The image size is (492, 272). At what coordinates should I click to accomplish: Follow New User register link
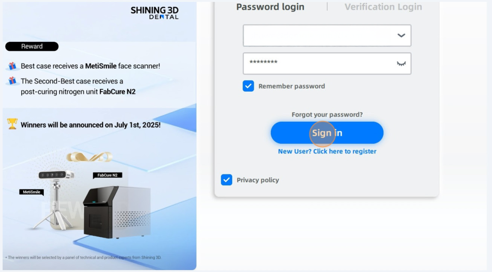(x=327, y=151)
